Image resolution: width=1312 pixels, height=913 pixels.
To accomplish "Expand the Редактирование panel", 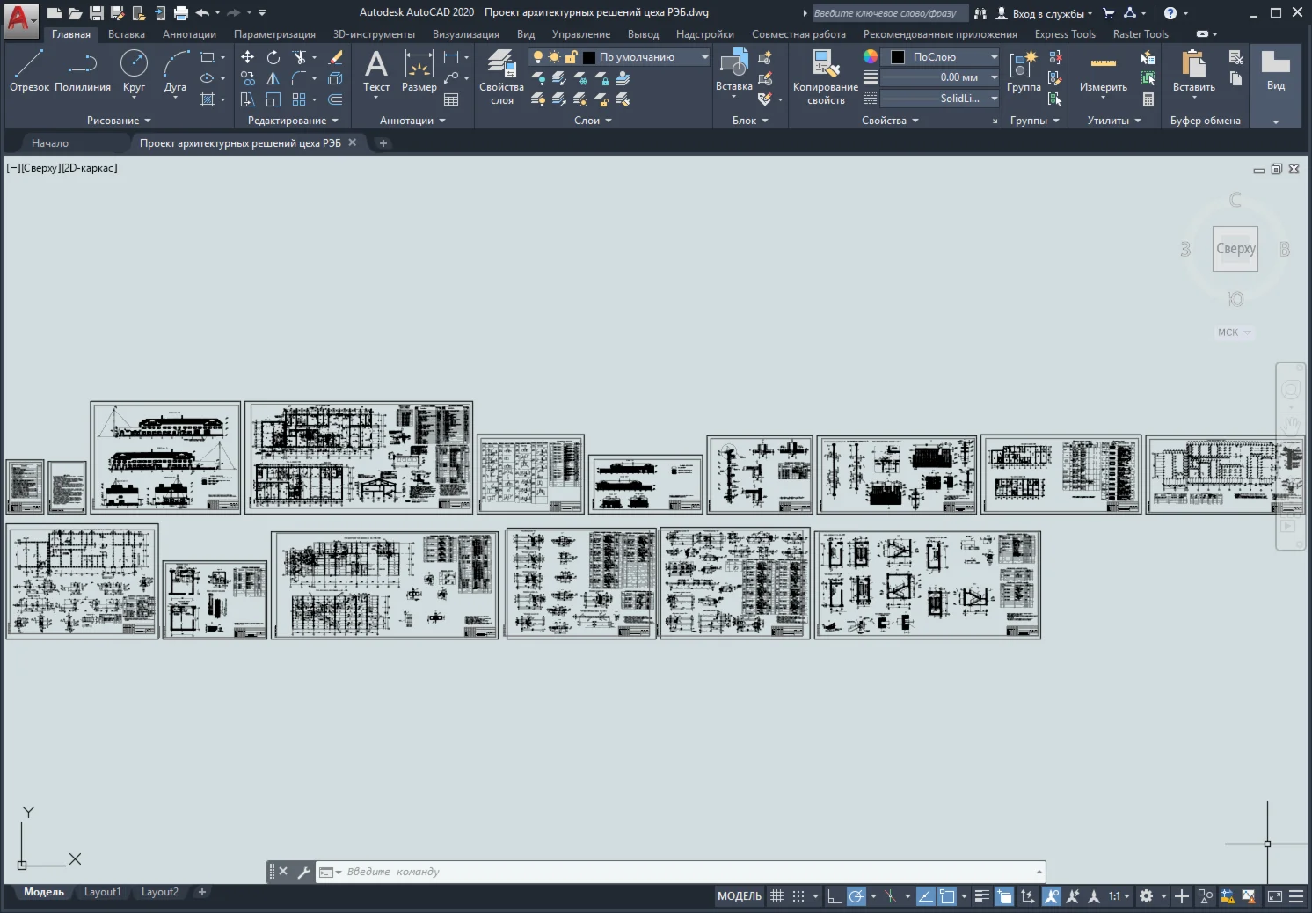I will coord(293,121).
